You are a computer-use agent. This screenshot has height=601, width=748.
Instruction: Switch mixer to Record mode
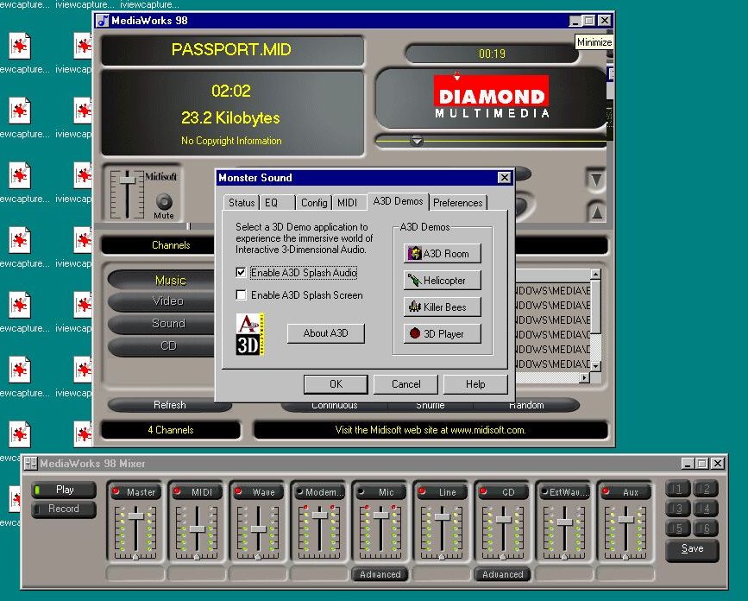coord(64,509)
